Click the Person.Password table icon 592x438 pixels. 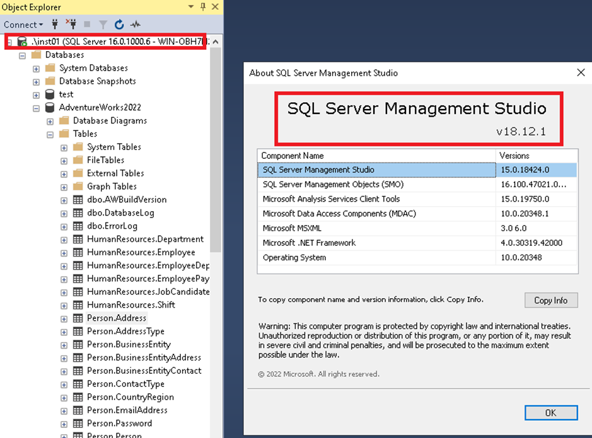[x=78, y=424]
